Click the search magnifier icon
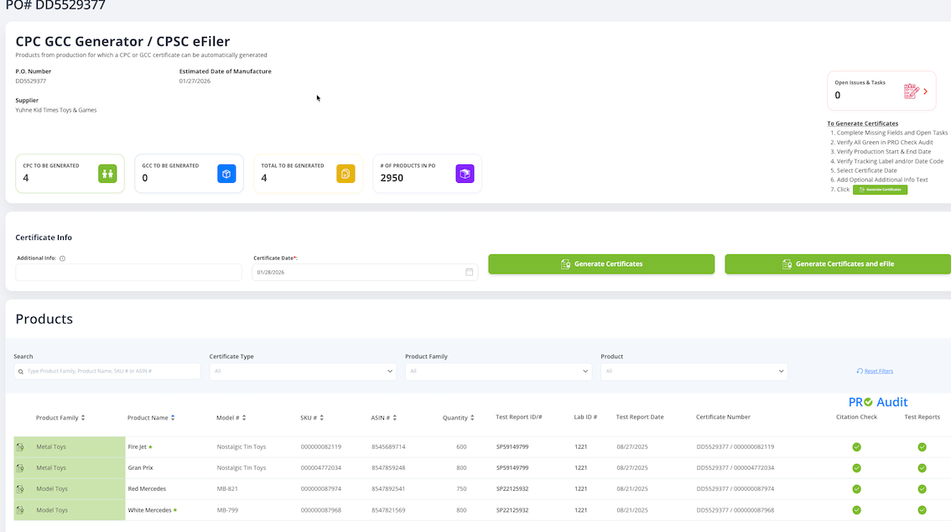 pos(21,369)
